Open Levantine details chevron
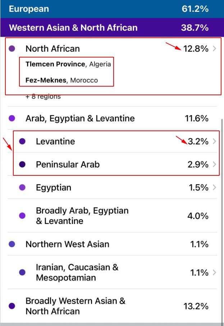 (215, 141)
